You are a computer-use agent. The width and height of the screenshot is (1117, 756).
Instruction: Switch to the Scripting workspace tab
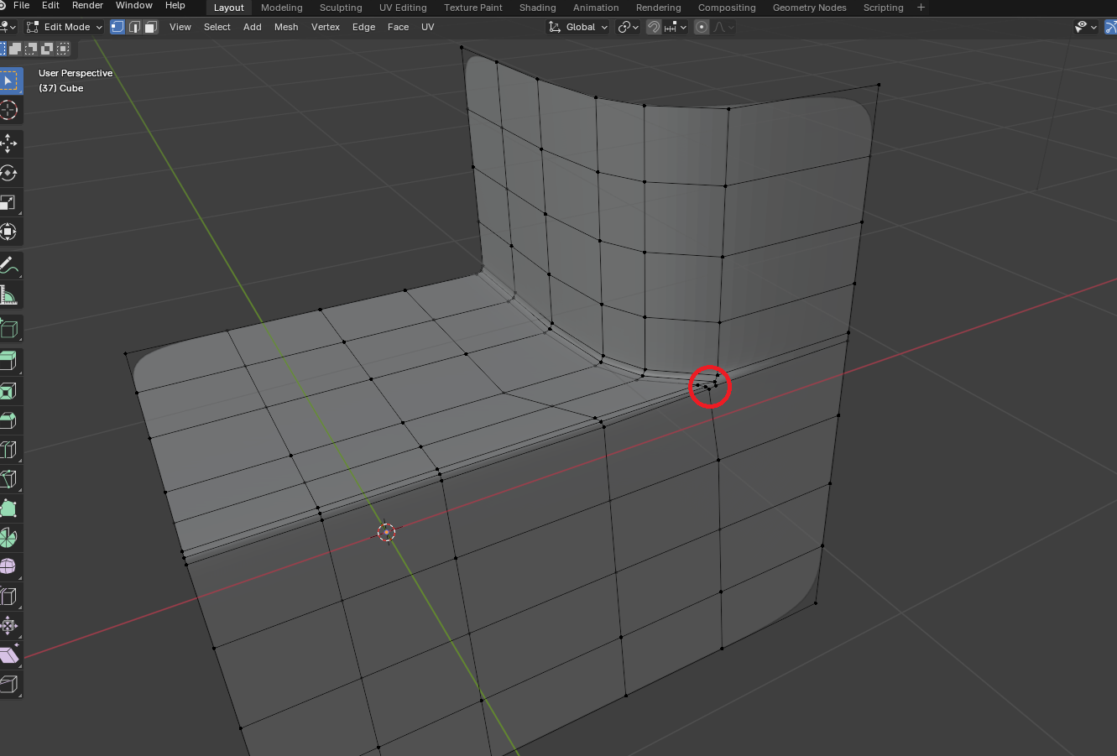(x=883, y=8)
